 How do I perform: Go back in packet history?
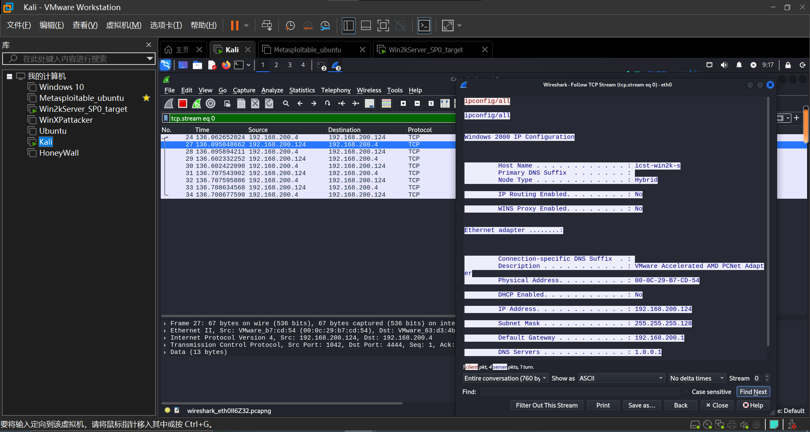(300, 103)
